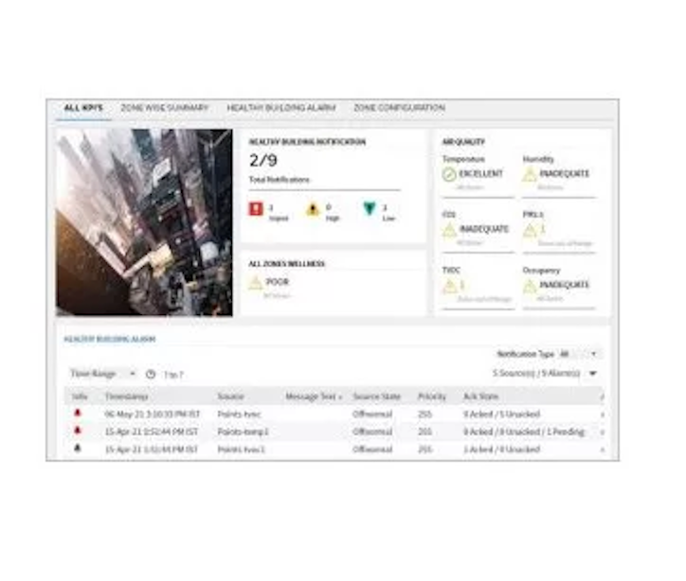Select the Points-hvac1 source cell
This screenshot has width=686, height=581.
coord(241,449)
